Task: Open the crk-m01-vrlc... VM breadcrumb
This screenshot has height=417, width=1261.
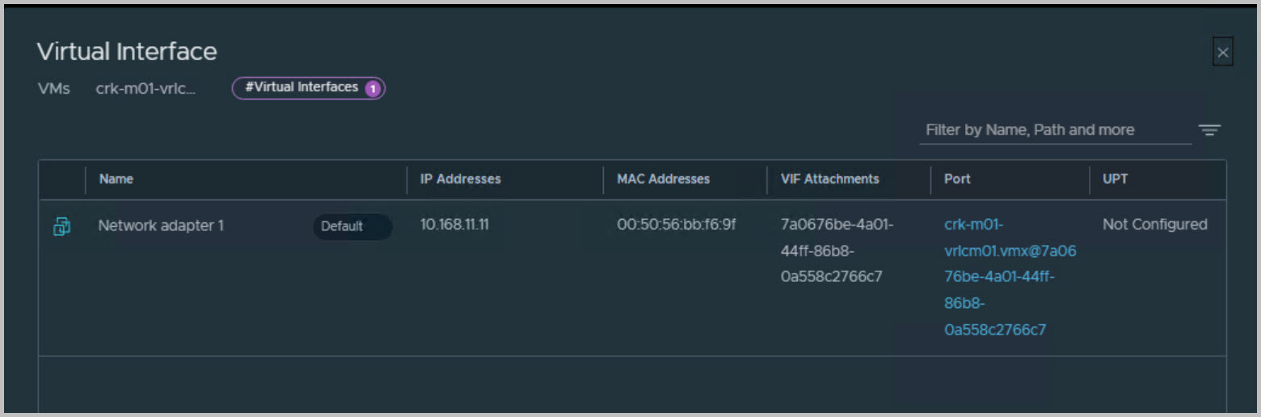Action: 145,88
